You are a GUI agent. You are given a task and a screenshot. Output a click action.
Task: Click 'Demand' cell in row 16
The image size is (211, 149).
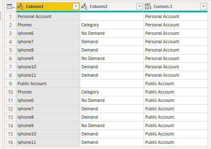[112, 142]
